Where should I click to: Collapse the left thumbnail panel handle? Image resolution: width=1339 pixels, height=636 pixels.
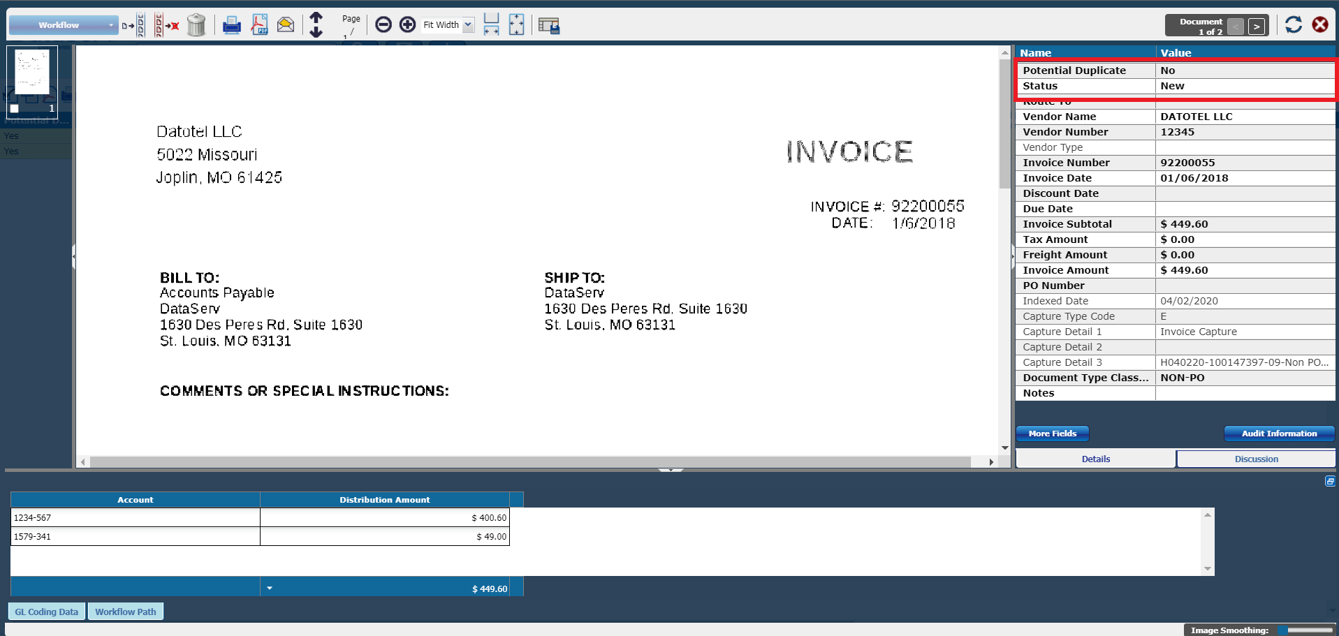(73, 256)
